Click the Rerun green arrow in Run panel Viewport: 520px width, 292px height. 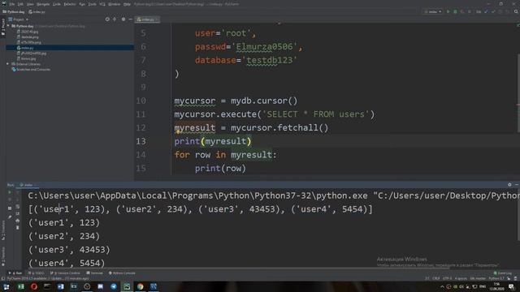click(10, 192)
